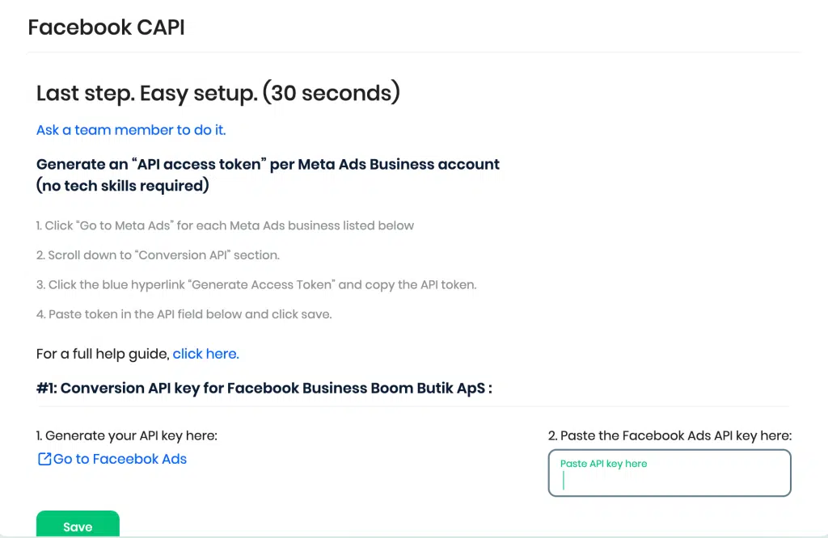Click the Last step. Easy setup heading

(218, 93)
